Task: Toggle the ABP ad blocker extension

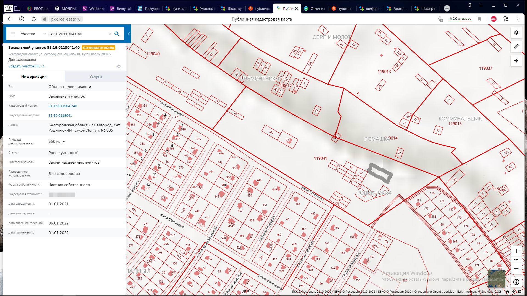Action: [x=494, y=19]
